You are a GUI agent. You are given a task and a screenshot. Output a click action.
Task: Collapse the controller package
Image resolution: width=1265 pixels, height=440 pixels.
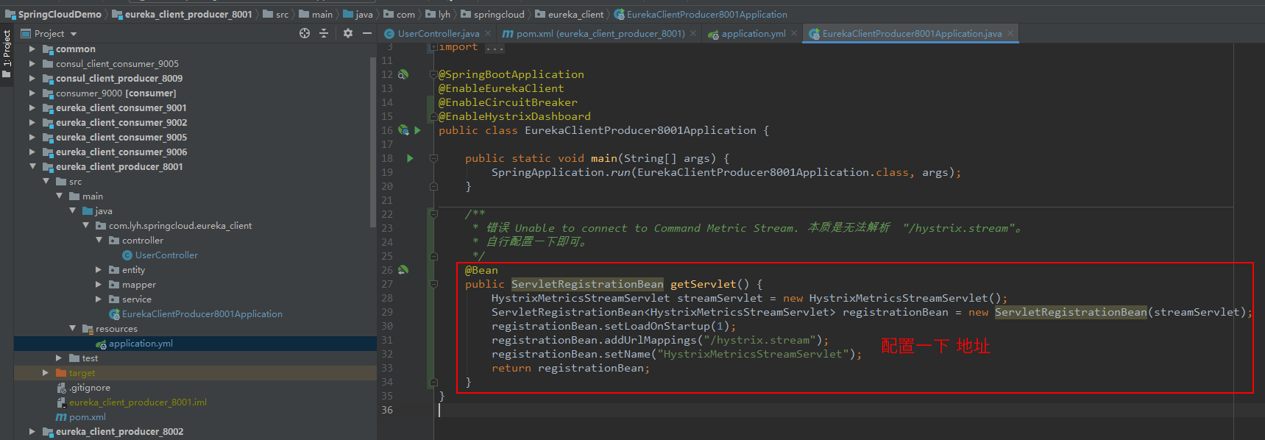[99, 241]
